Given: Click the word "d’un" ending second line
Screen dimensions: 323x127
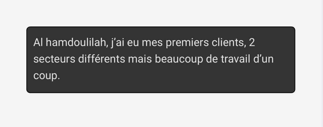Looking at the screenshot, I should tap(263, 59).
